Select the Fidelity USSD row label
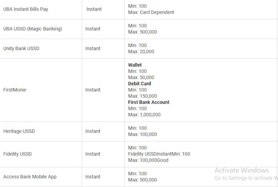The image size is (278, 187). [18, 154]
